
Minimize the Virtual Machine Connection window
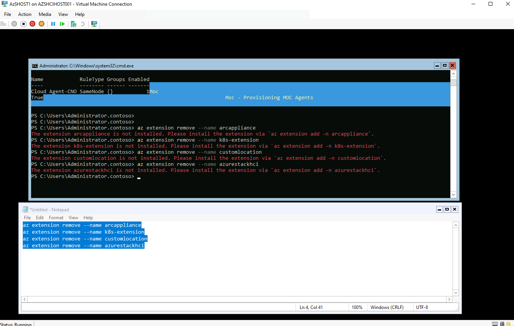tap(473, 4)
